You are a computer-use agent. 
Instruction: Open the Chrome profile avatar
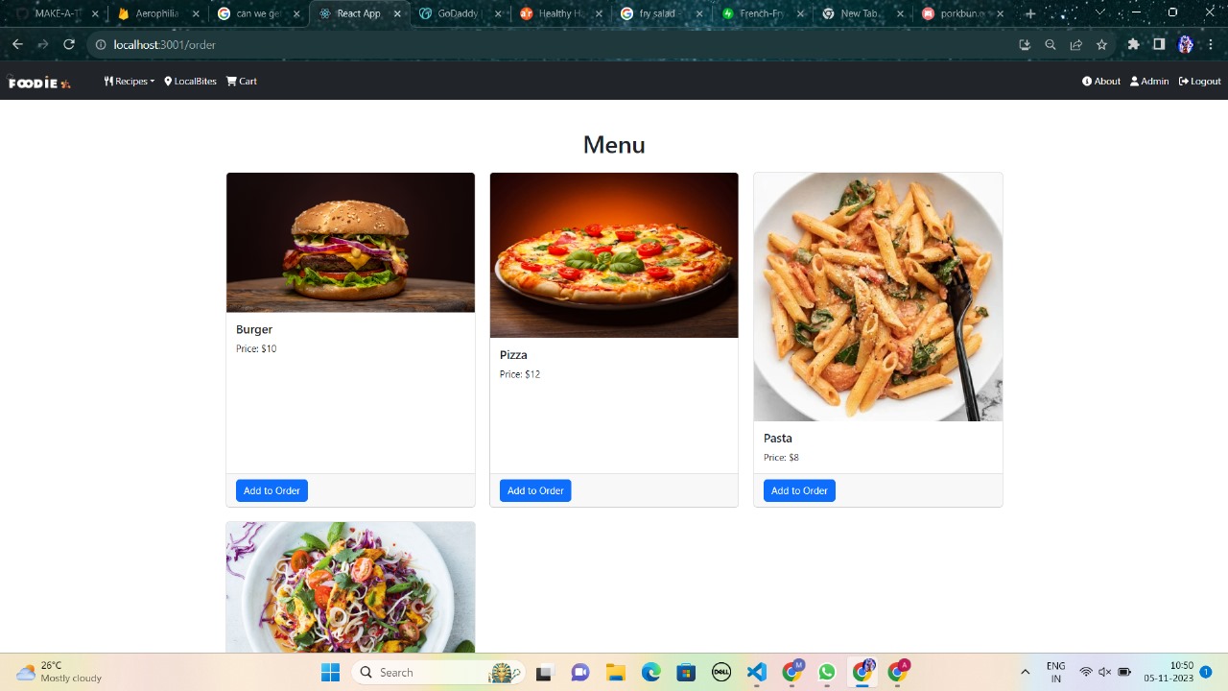pos(1185,45)
